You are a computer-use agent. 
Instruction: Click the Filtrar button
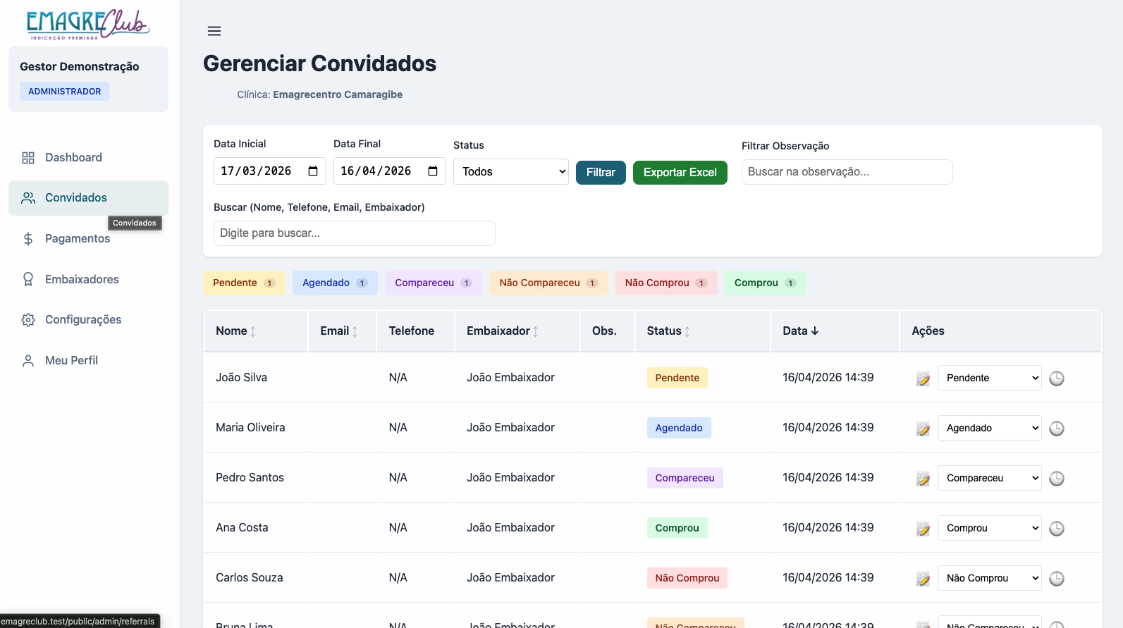[x=601, y=173]
